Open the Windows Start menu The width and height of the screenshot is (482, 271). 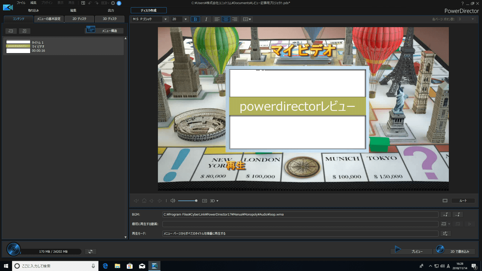coord(6,266)
